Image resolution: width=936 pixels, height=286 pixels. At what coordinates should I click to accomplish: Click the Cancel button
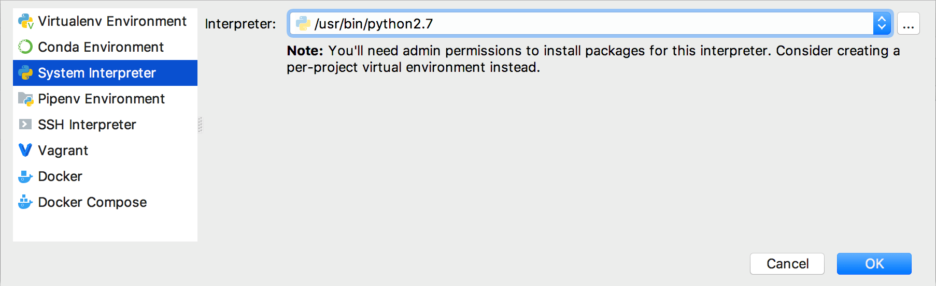pyautogui.click(x=787, y=264)
